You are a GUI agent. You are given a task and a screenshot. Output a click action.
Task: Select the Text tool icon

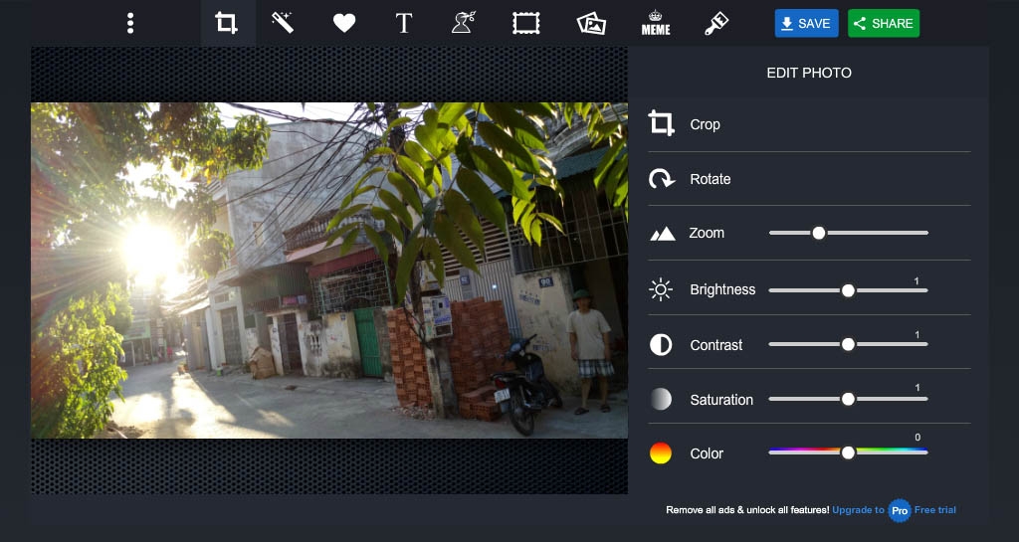[x=404, y=23]
